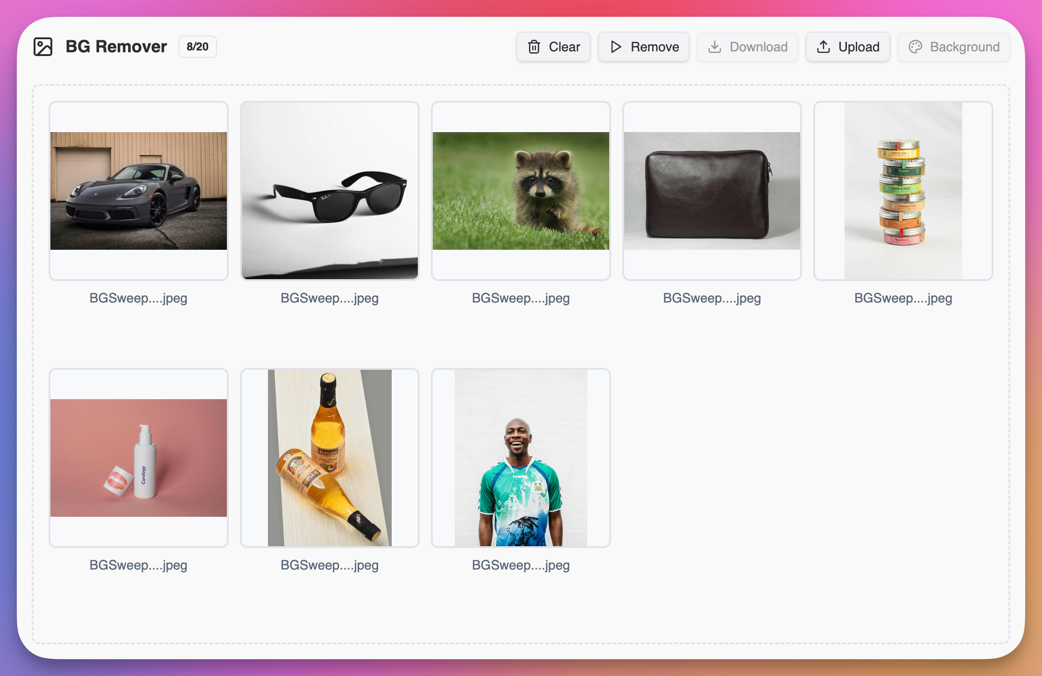Click the download arrow icon
Screen dimensions: 1042x676
pyautogui.click(x=715, y=47)
